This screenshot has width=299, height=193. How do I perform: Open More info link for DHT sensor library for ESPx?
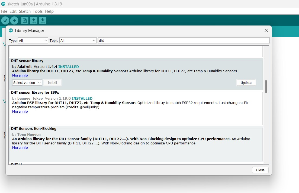(x=20, y=112)
